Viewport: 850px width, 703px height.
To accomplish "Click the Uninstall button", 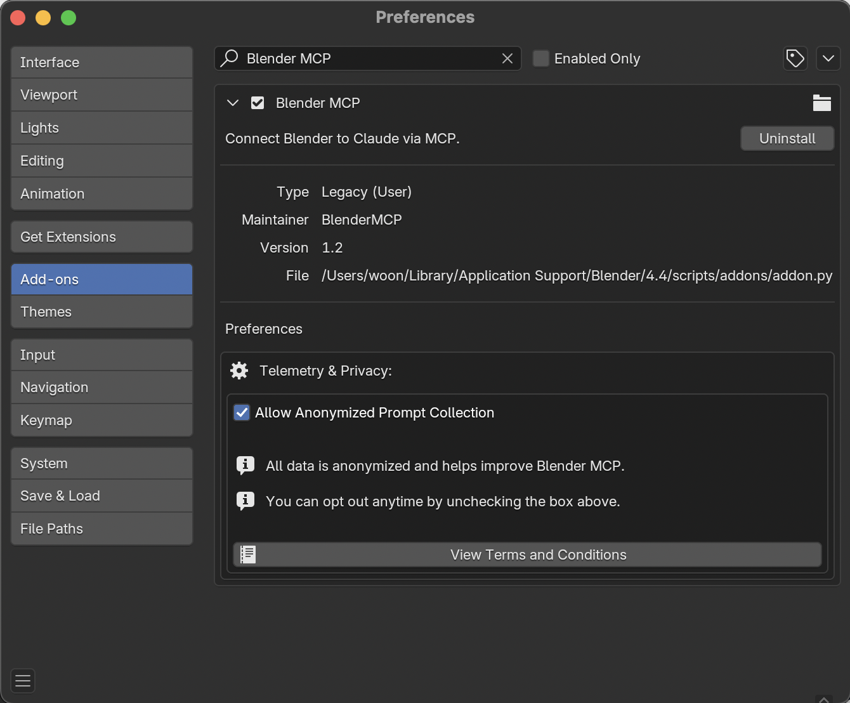I will point(787,138).
